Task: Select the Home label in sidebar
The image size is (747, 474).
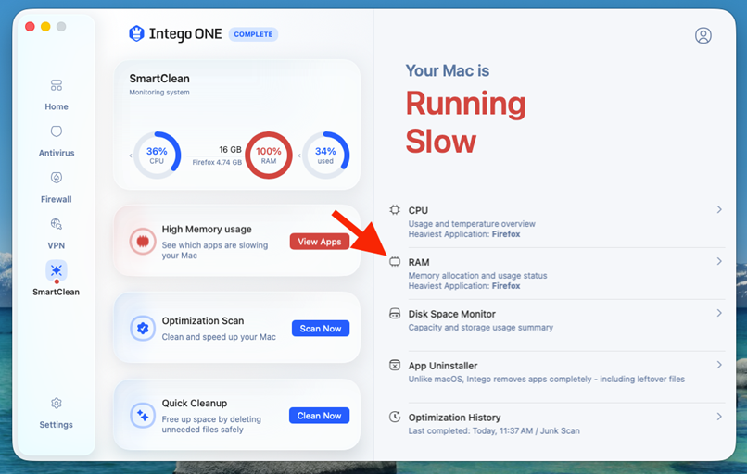Action: 57,106
